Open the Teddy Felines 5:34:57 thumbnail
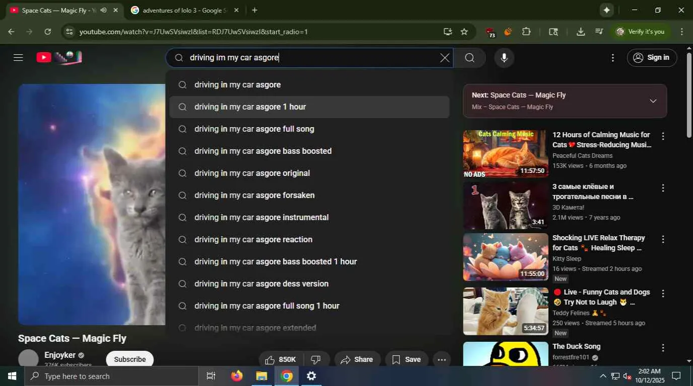The image size is (693, 386). [x=506, y=311]
